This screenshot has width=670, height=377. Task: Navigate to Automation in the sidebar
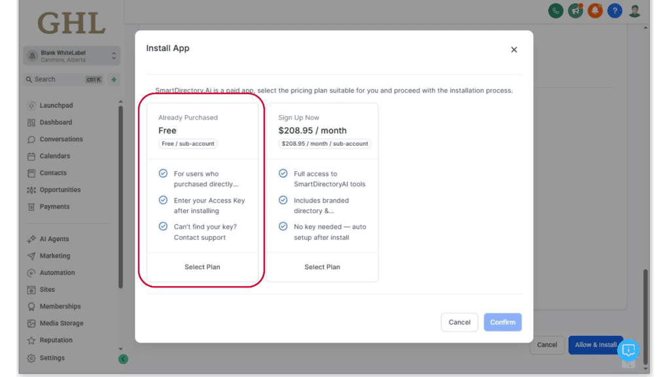(x=57, y=272)
